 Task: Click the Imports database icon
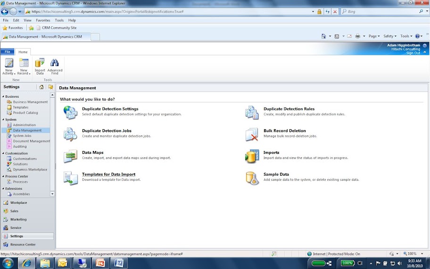(x=252, y=156)
